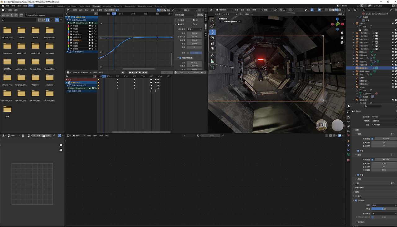Uncheck the 运动模糊 checkbox
This screenshot has height=227, width=397.
[356, 200]
